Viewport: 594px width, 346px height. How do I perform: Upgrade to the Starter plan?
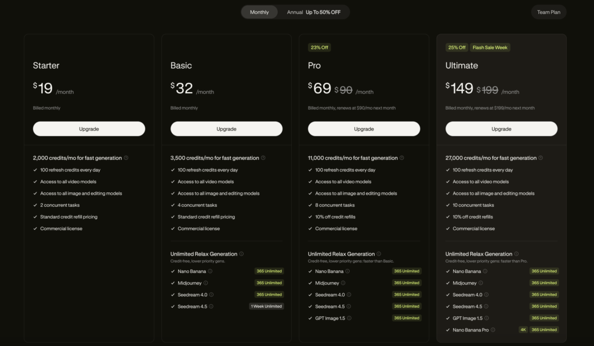[89, 129]
